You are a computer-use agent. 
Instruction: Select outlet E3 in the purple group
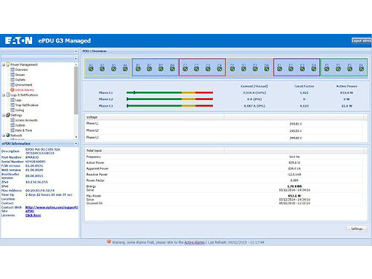click(x=302, y=69)
